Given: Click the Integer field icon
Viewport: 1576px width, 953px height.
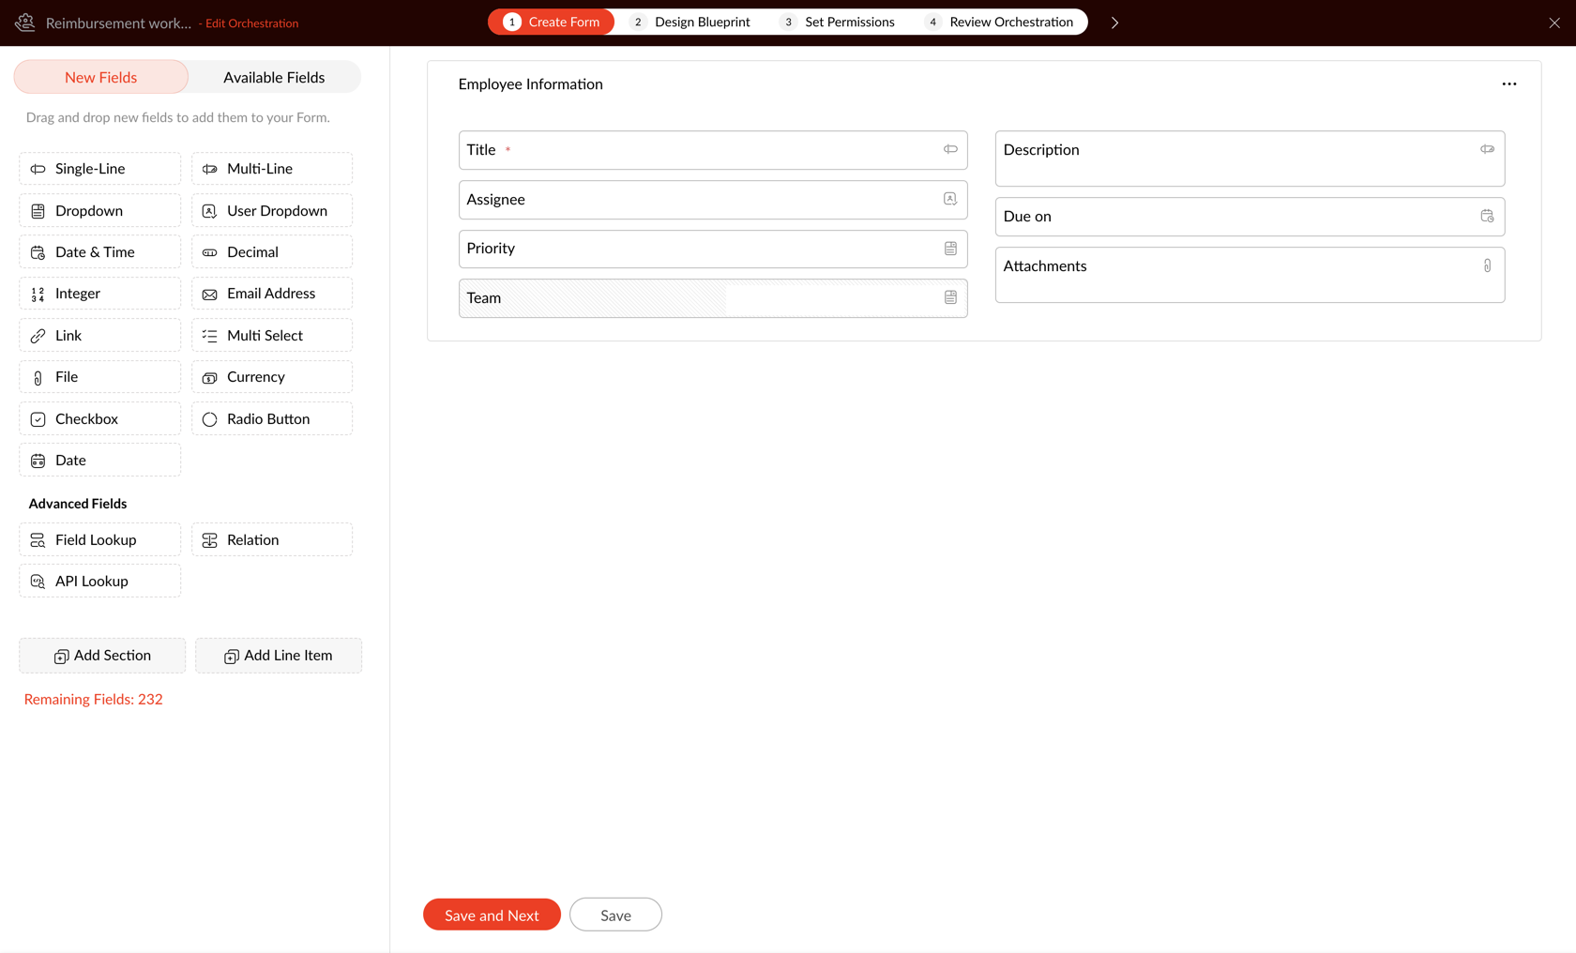Looking at the screenshot, I should (x=38, y=295).
